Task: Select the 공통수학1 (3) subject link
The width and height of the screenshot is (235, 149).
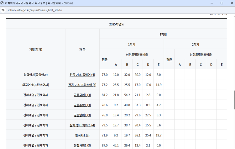Action: 82,105
